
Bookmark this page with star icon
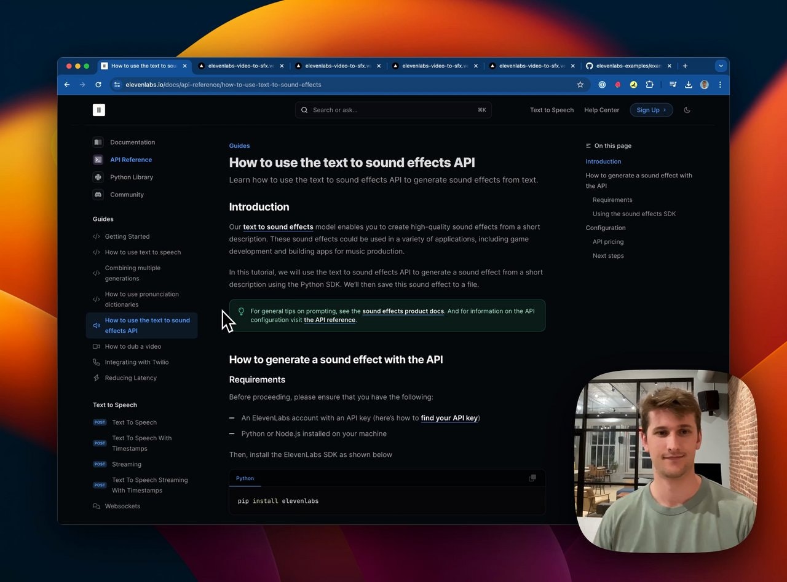coord(580,85)
